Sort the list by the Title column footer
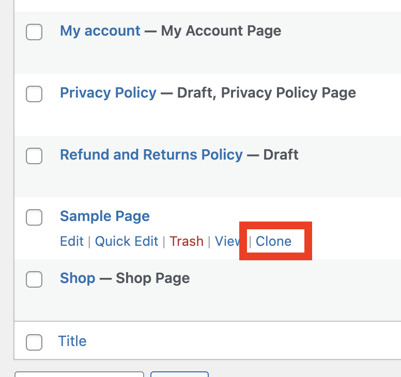This screenshot has height=377, width=401. pos(72,341)
